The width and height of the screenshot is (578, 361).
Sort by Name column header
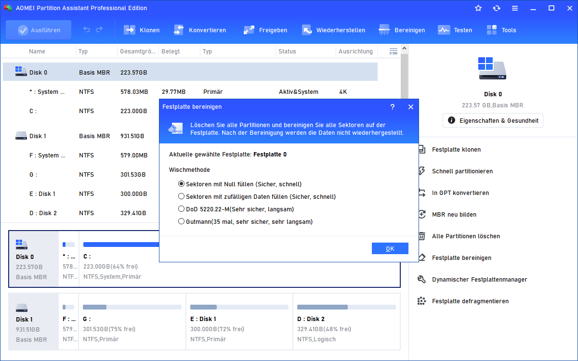[x=38, y=51]
